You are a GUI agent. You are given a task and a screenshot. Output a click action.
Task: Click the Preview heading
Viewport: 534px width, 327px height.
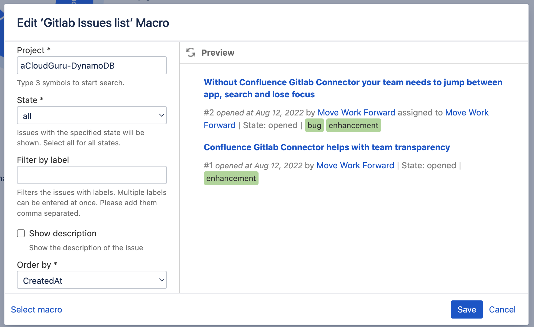pos(218,52)
